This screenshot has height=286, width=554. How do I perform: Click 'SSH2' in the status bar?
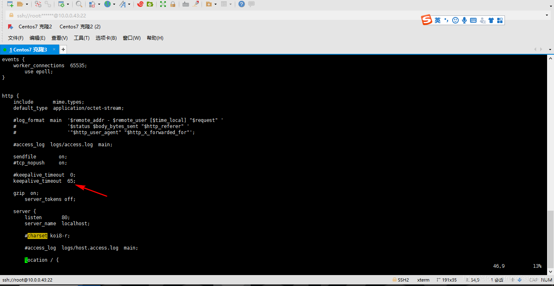coord(404,280)
